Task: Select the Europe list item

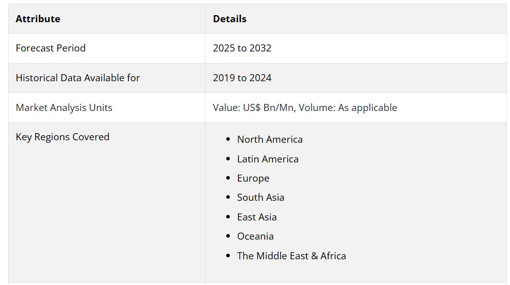Action: 253,178
